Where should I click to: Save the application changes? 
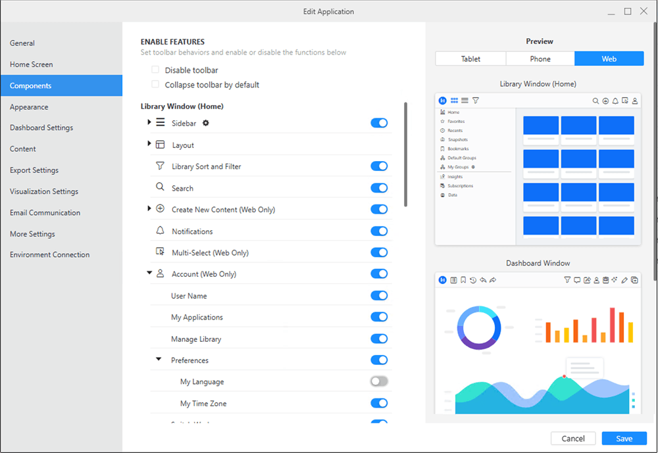624,439
